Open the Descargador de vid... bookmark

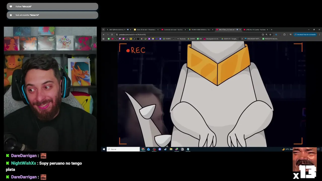[x=211, y=39]
